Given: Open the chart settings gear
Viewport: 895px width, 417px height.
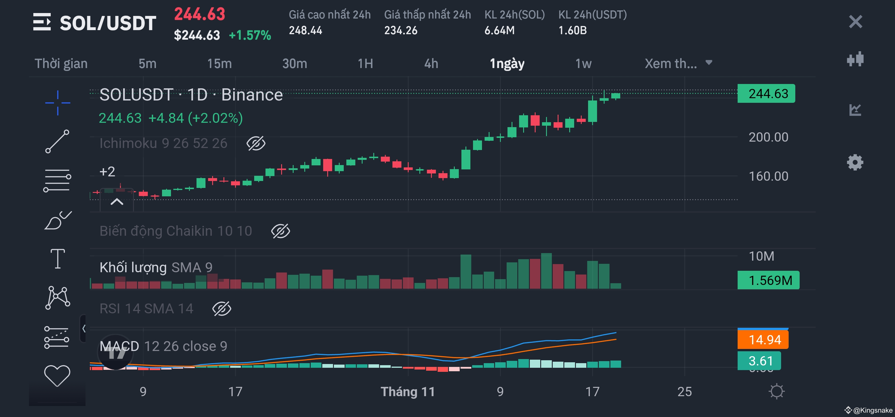Looking at the screenshot, I should [x=855, y=162].
